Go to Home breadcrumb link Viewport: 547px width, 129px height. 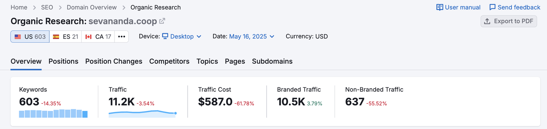(19, 7)
